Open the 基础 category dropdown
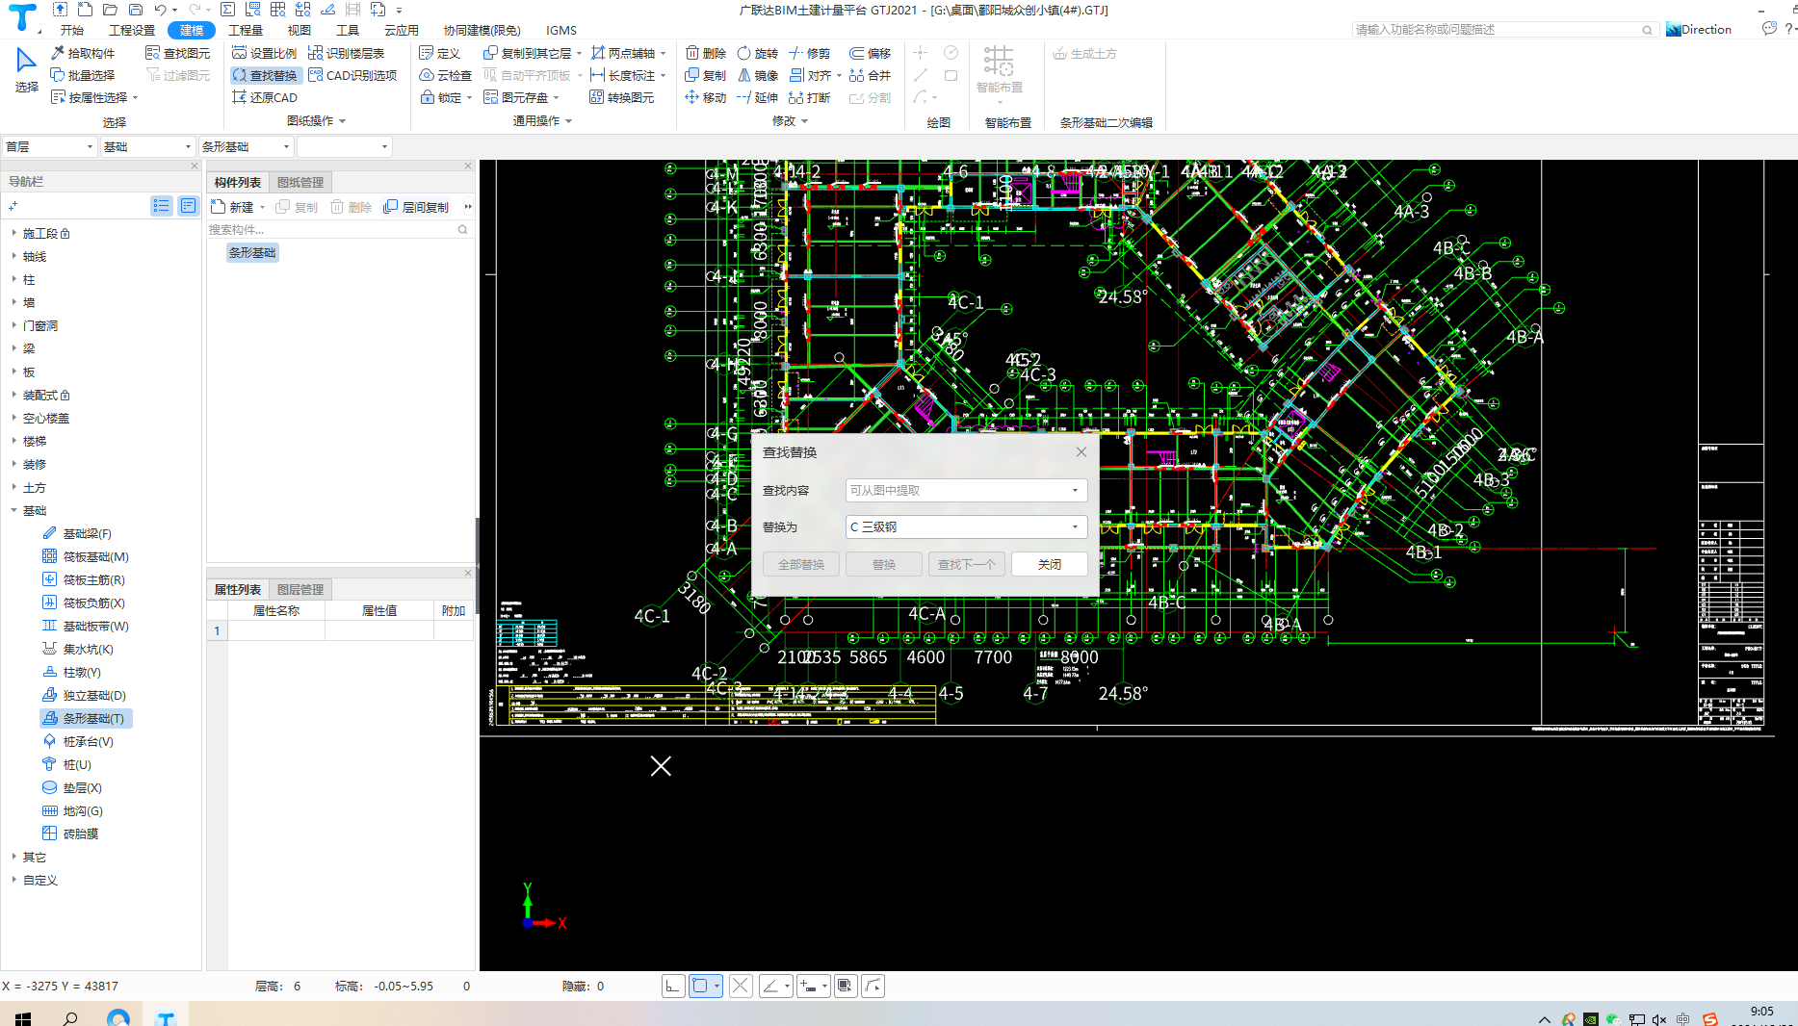This screenshot has width=1798, height=1026. point(148,146)
